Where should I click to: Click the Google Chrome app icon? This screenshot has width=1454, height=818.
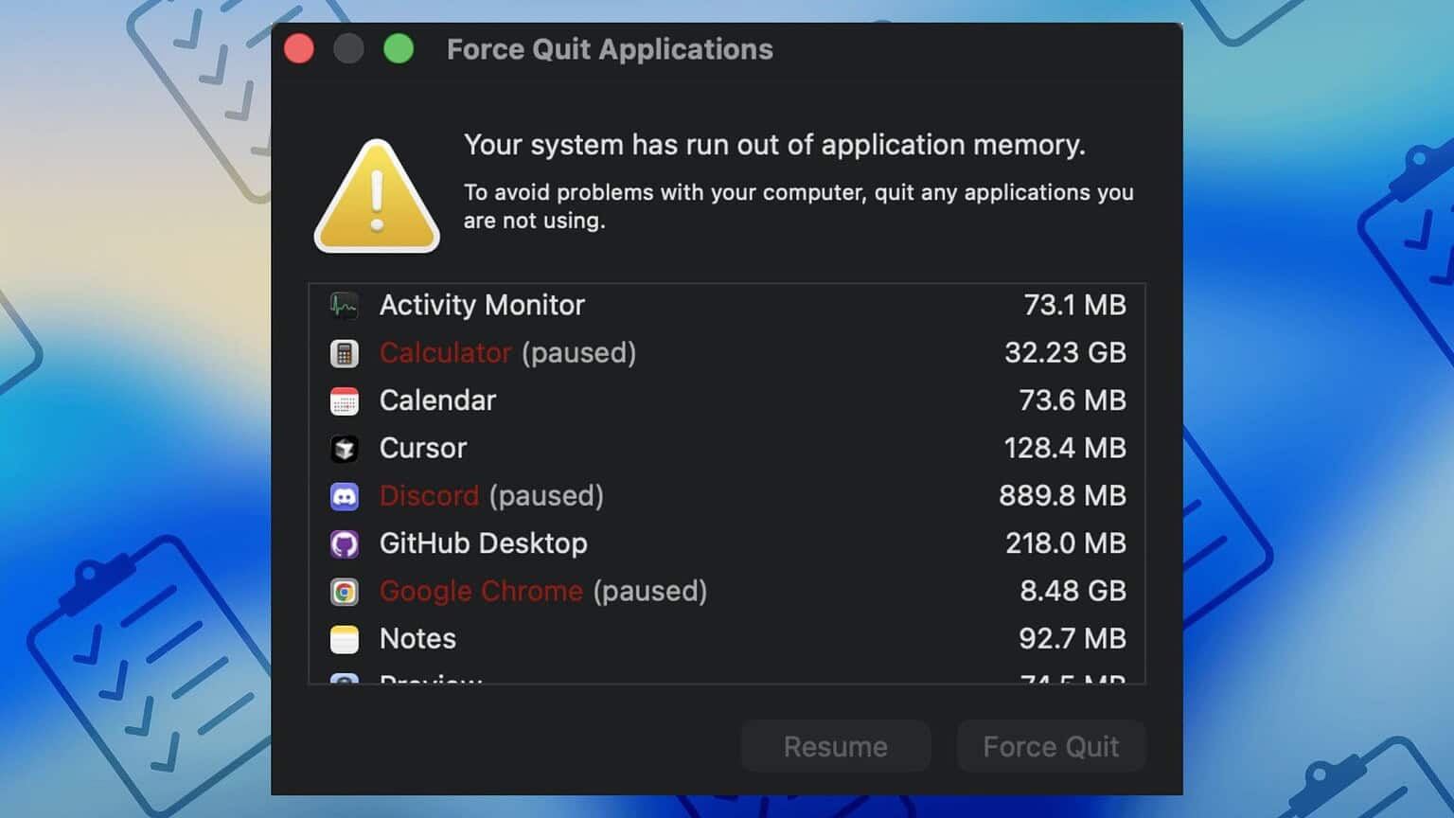pos(344,591)
